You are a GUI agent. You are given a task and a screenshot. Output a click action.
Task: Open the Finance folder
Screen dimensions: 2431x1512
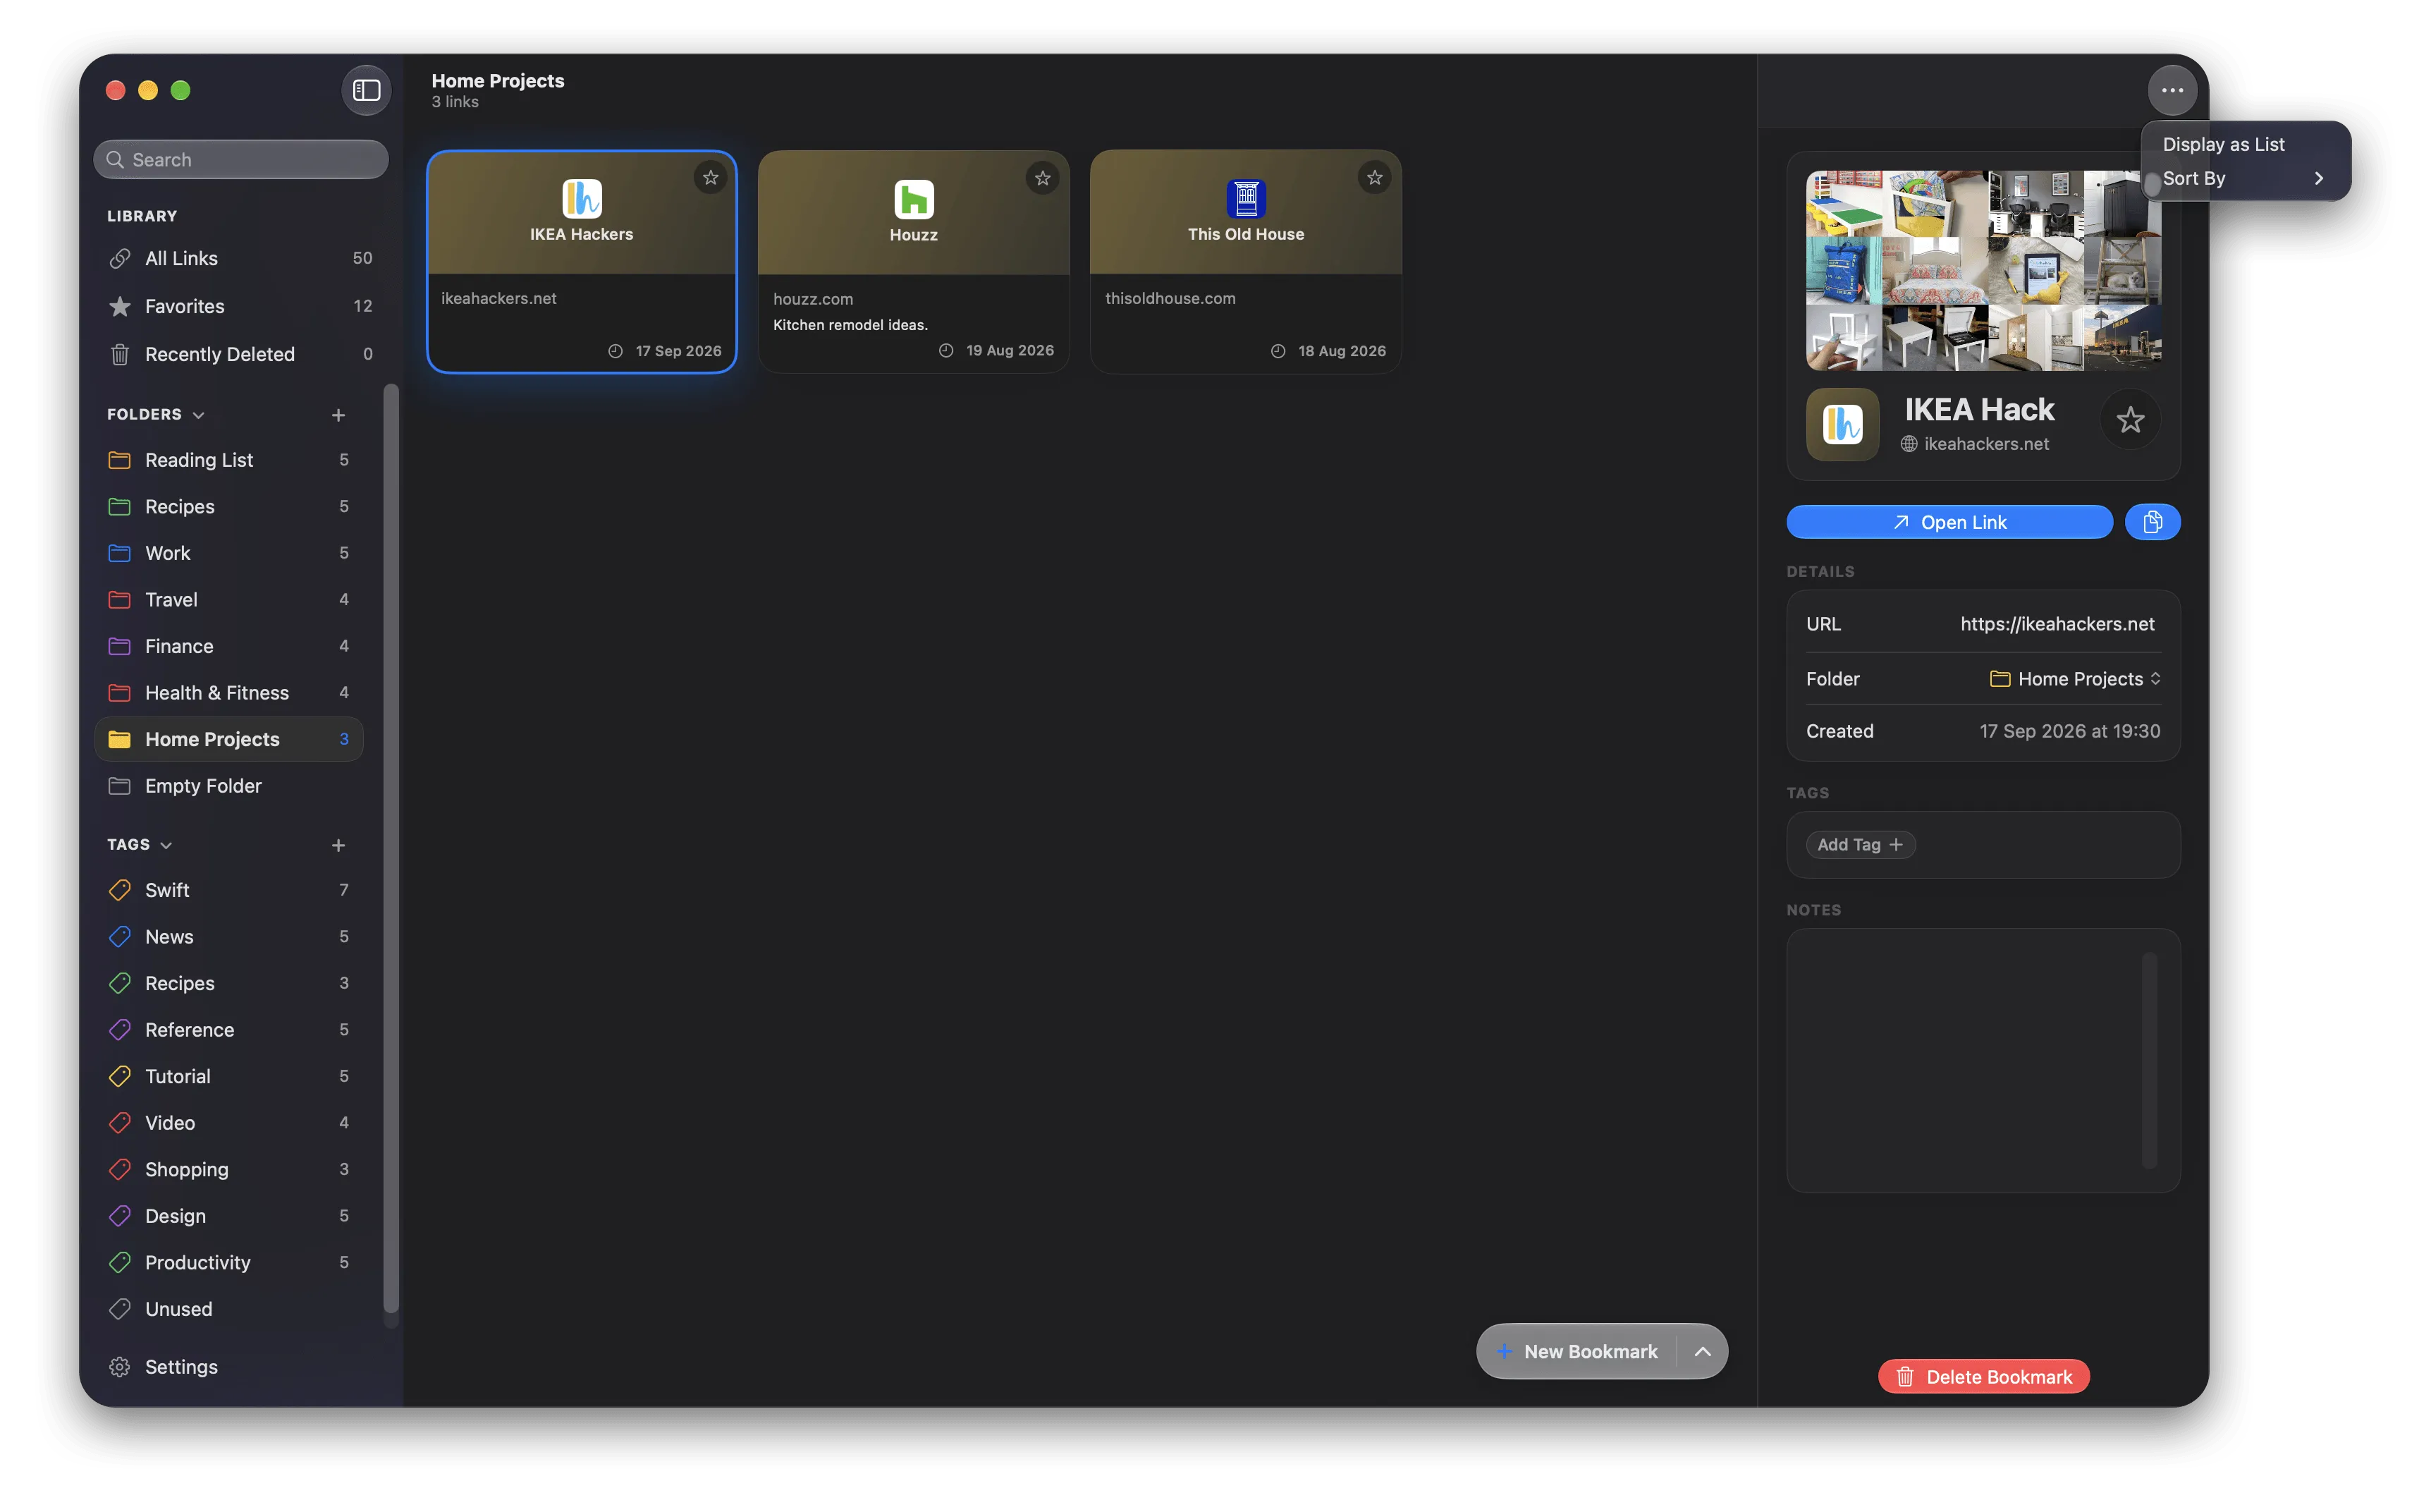229,646
